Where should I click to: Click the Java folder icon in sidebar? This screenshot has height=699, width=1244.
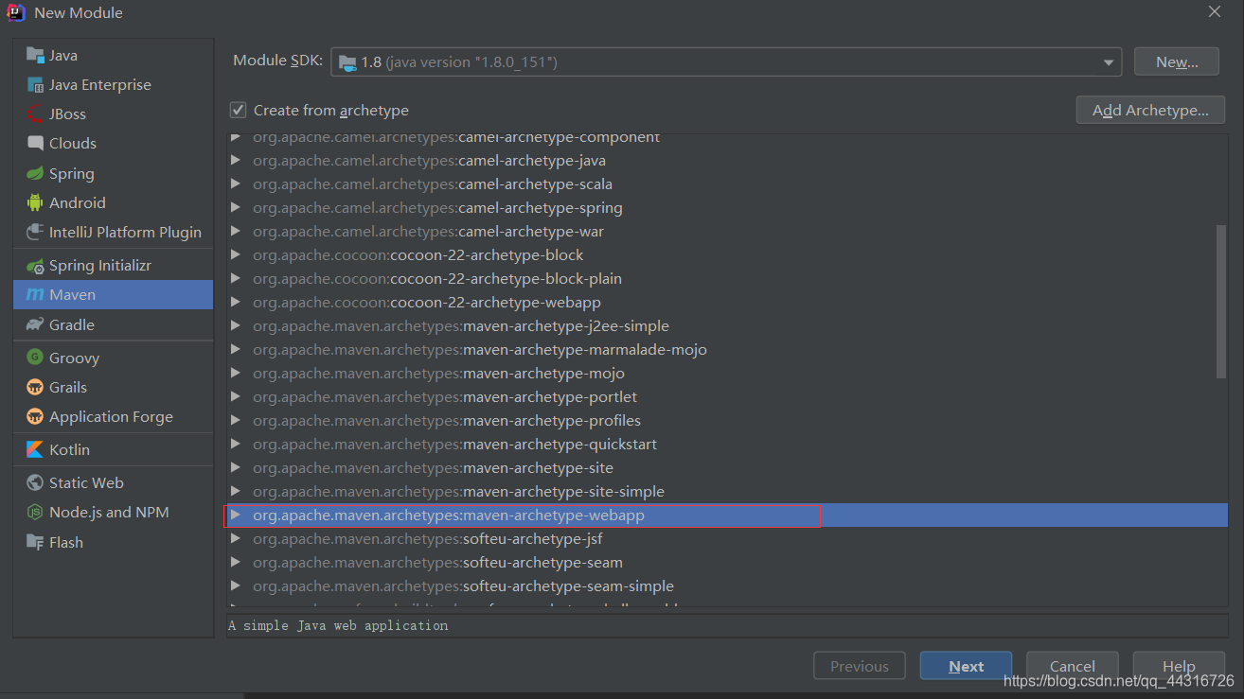tap(35, 56)
